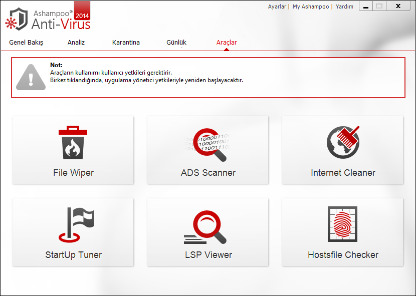Start the StartUp Tuner flag icon
The width and height of the screenshot is (416, 296).
click(76, 225)
